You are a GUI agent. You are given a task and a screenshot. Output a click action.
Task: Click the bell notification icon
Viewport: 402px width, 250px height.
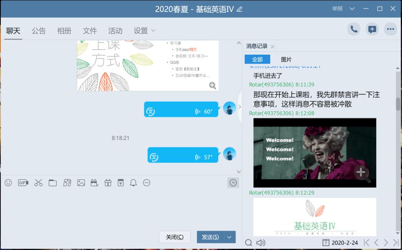(133, 183)
